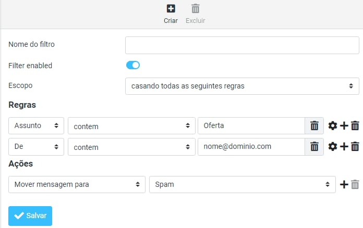The height and width of the screenshot is (228, 363).
Task: Click the Excluir trash icon in toolbar
Action: click(195, 9)
